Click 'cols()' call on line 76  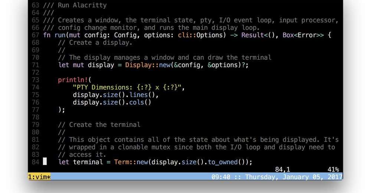coord(140,102)
